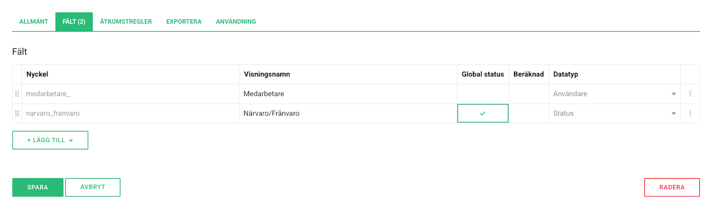Open three-dot menu for Närvaro/Frånvaro row
This screenshot has height=209, width=713.
[x=690, y=113]
